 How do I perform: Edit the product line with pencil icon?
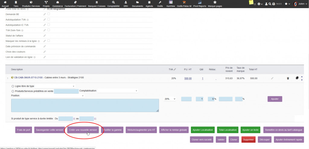(x=272, y=78)
